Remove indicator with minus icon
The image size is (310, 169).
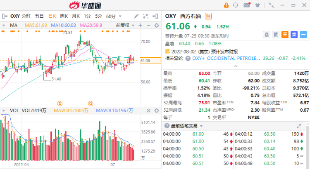(148, 25)
